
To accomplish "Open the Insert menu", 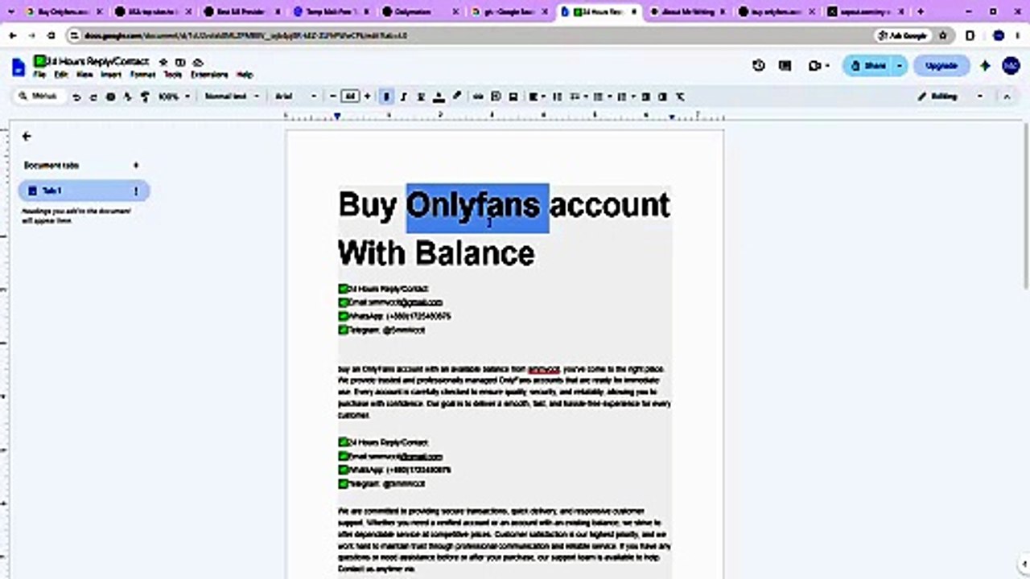I will click(111, 75).
